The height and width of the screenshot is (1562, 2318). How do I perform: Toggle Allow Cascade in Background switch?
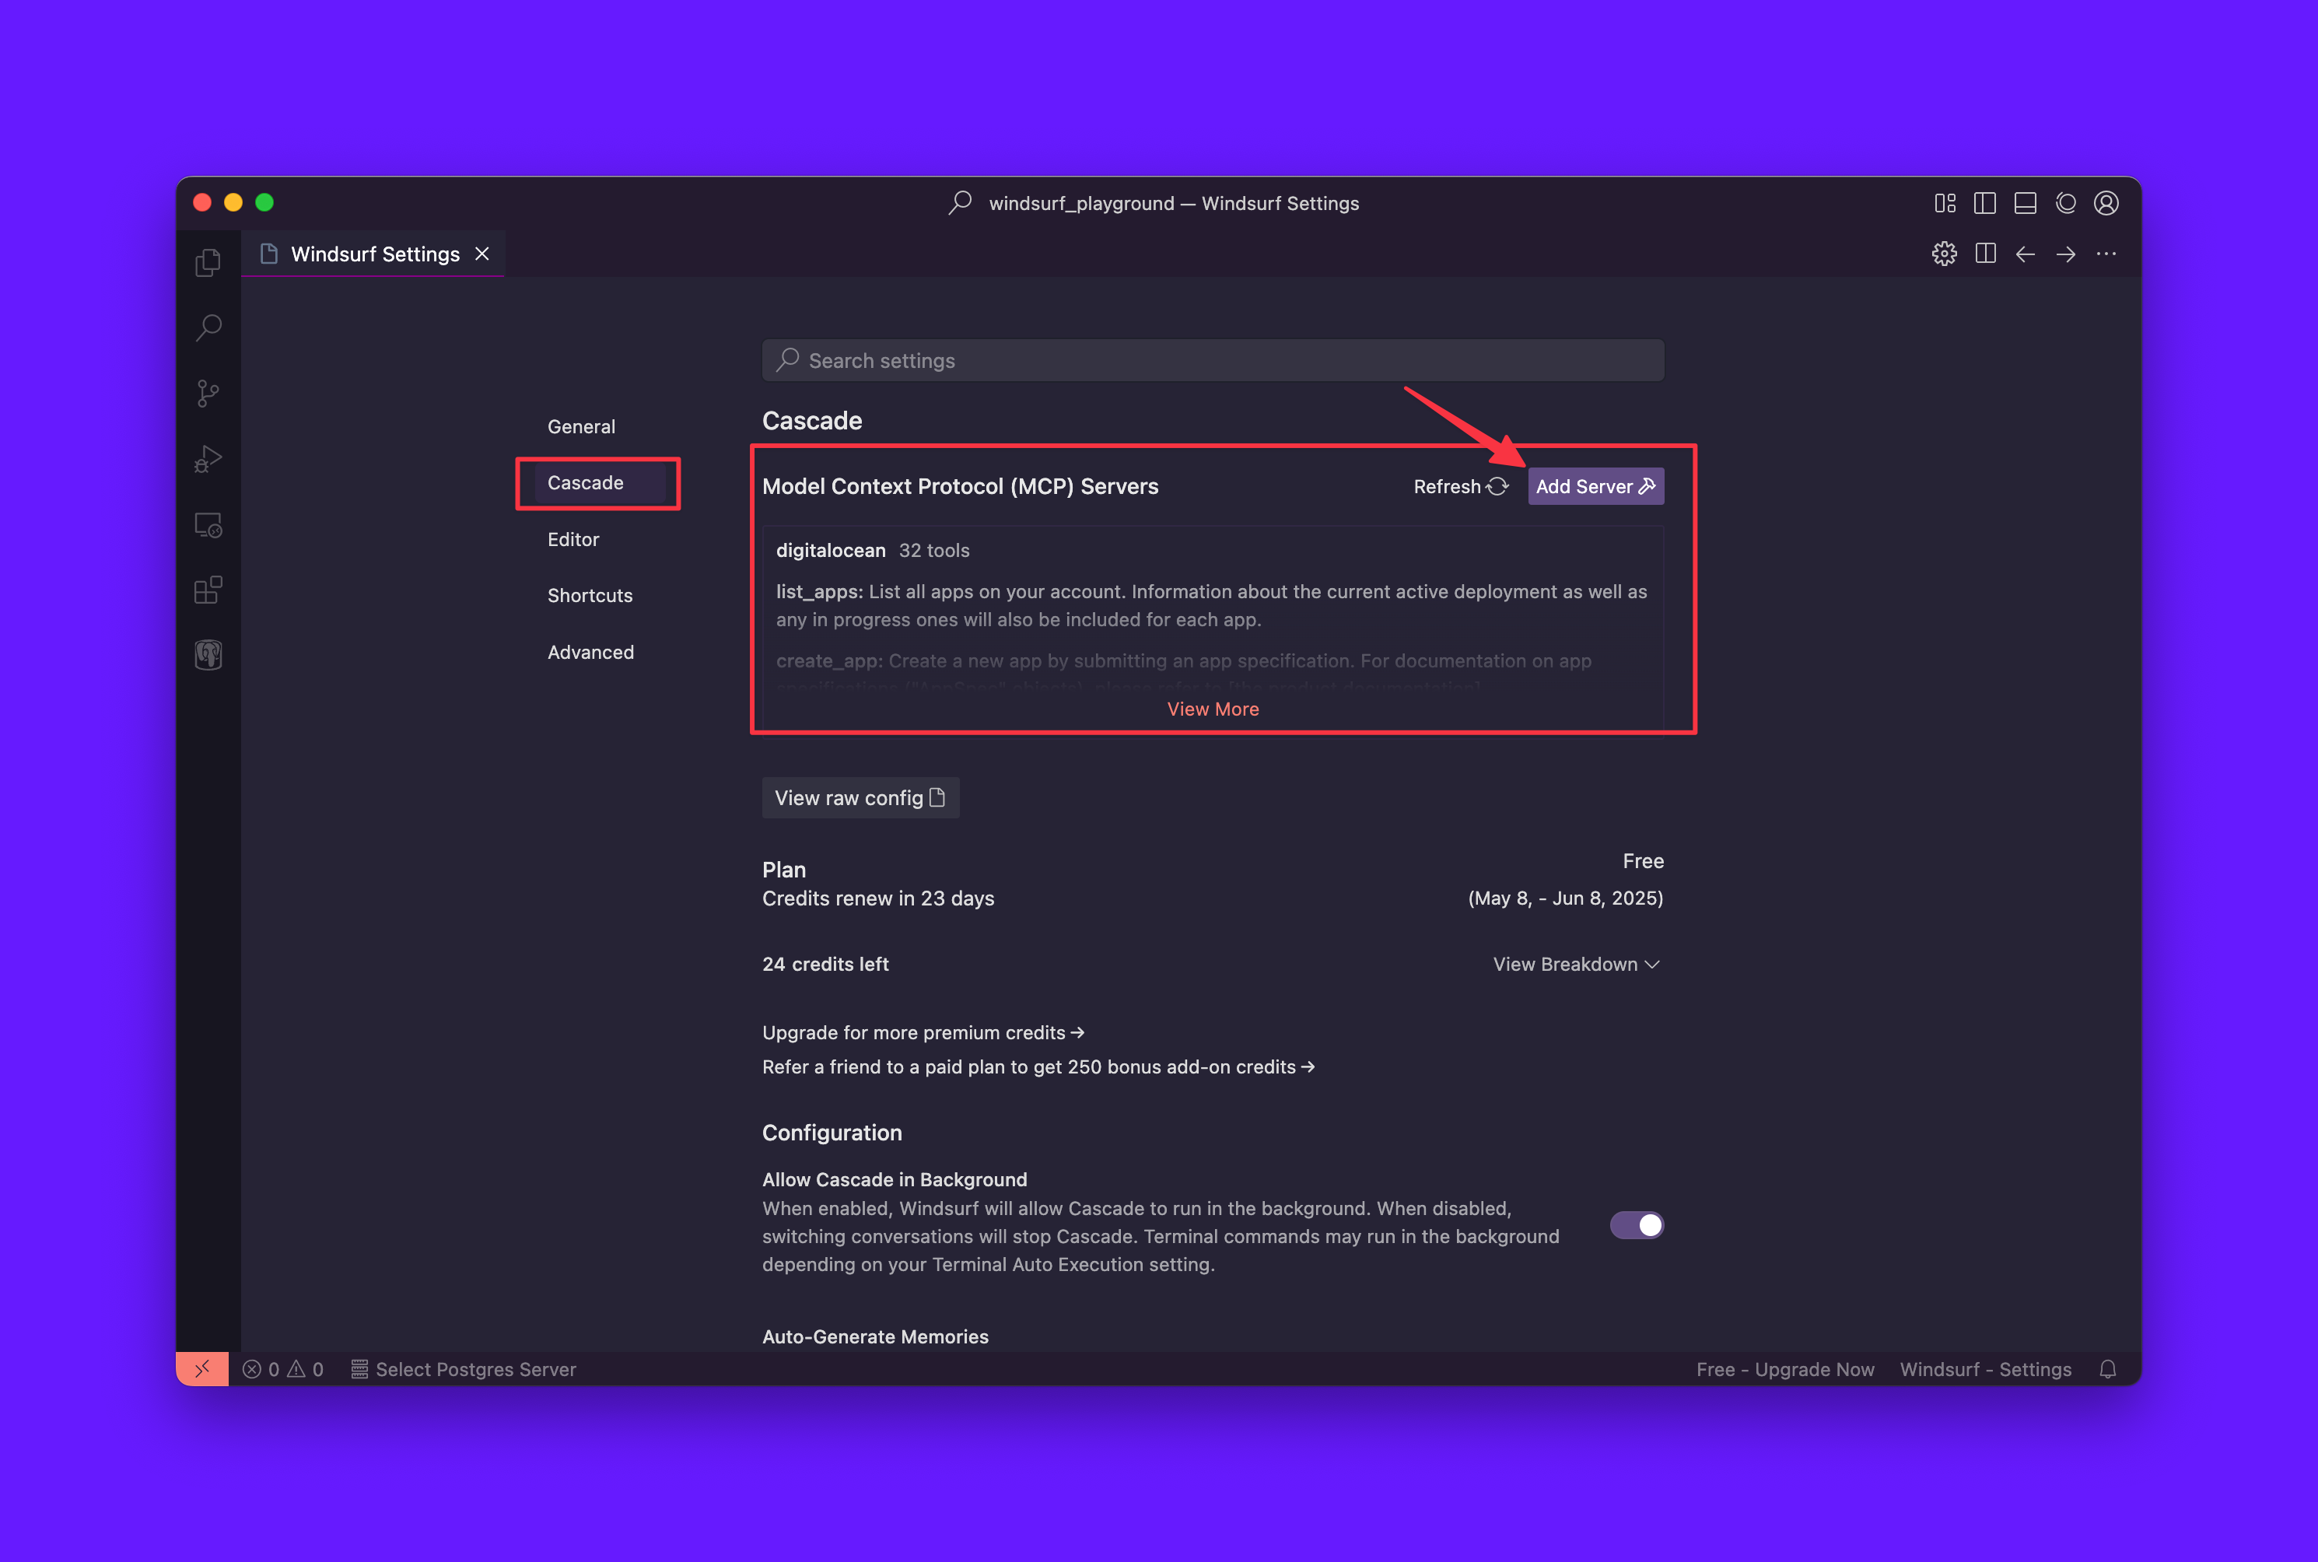pos(1636,1224)
